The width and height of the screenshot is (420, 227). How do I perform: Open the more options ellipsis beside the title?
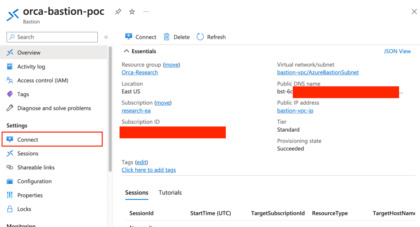pos(146,12)
